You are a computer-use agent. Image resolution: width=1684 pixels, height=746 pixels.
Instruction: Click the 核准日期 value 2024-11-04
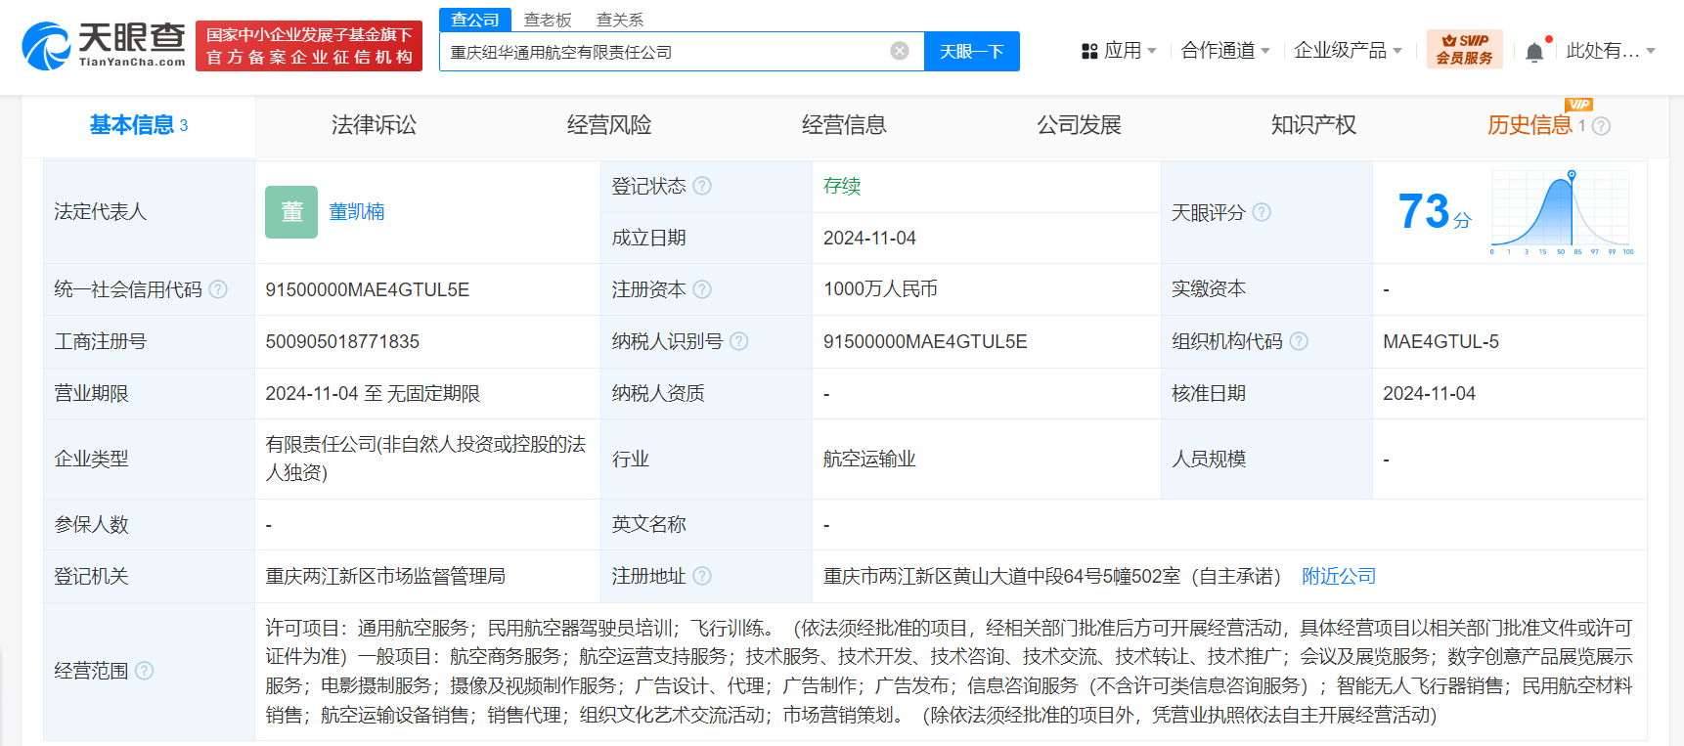pyautogui.click(x=1429, y=393)
